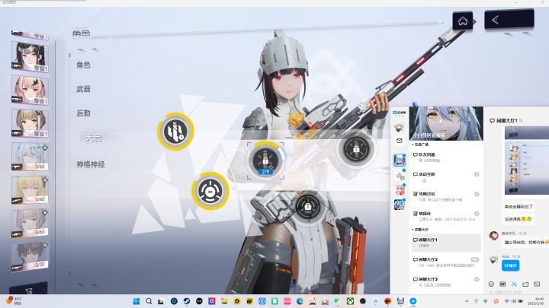
Task: Open the 闲聊大厅2 channel
Action: coord(446,262)
